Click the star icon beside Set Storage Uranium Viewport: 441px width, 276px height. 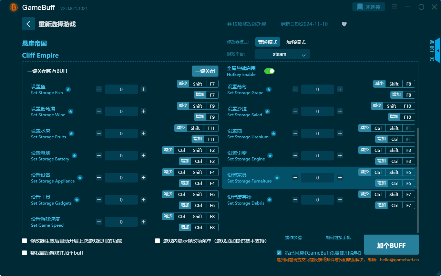[x=273, y=133]
